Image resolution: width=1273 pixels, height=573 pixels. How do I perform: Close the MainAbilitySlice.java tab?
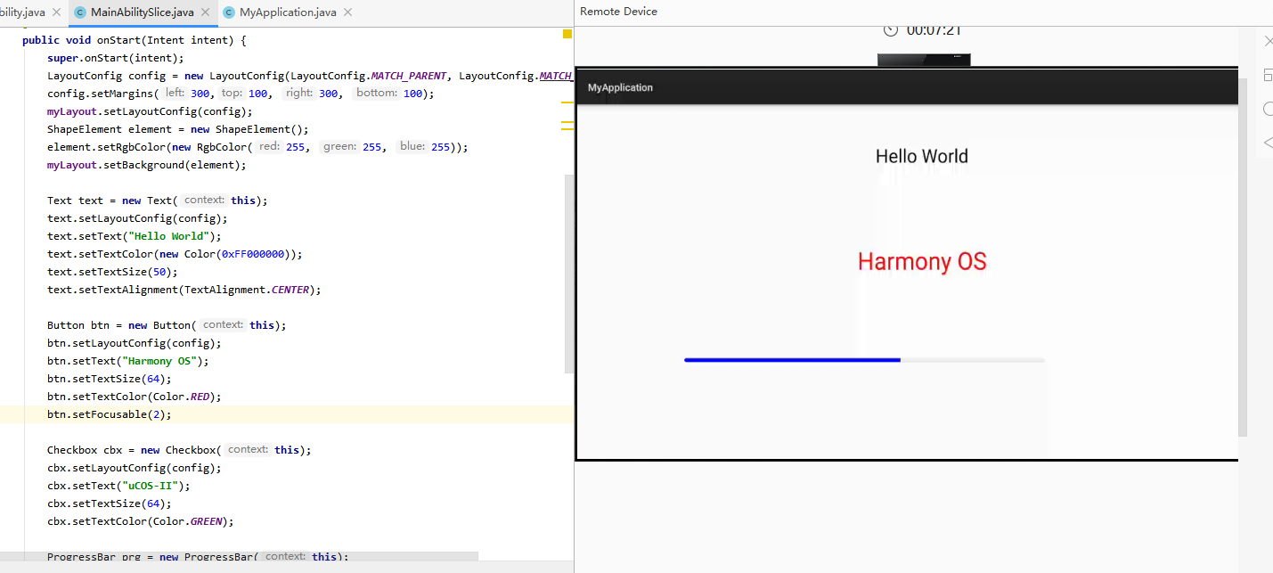click(x=203, y=12)
